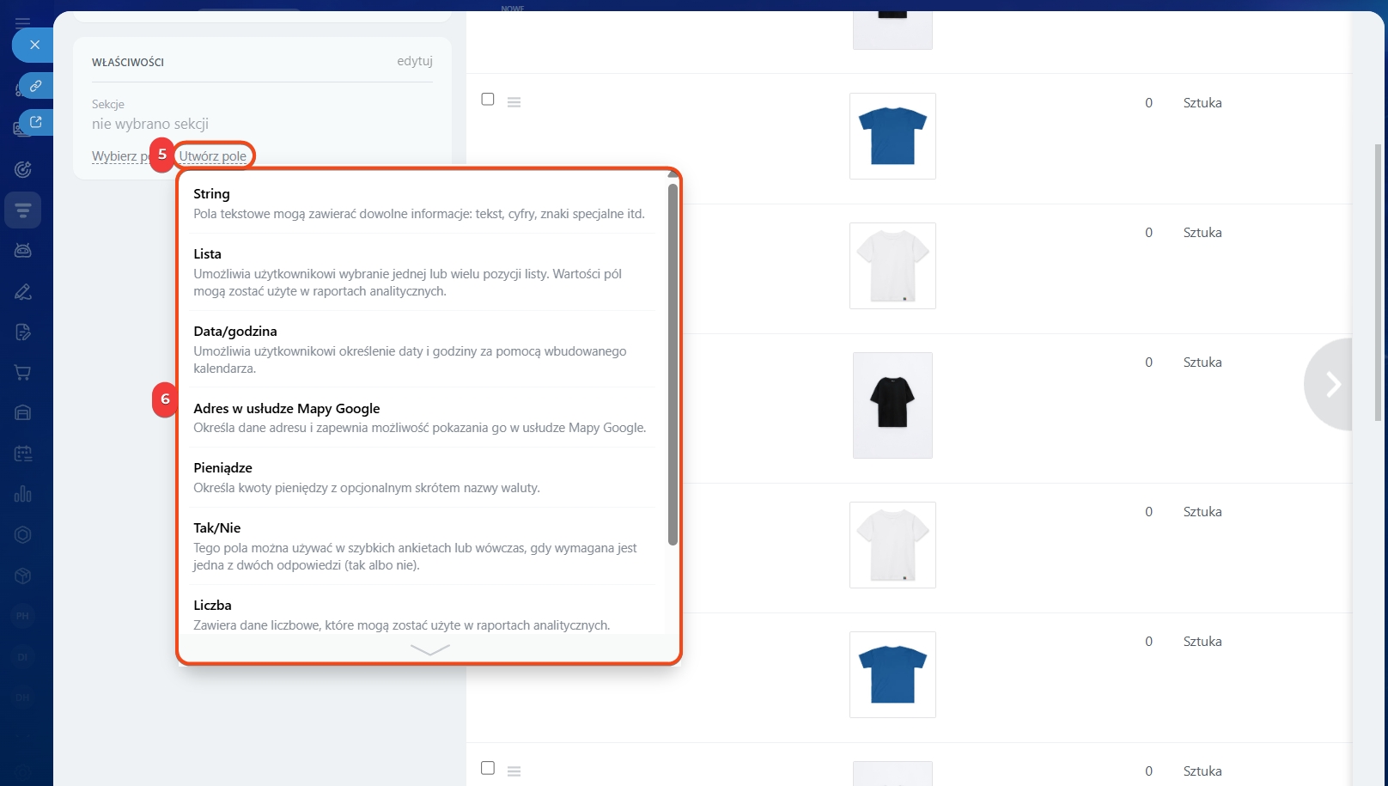Click the WŁAŚCIWOŚCI section heading
The height and width of the screenshot is (786, 1388).
click(128, 62)
